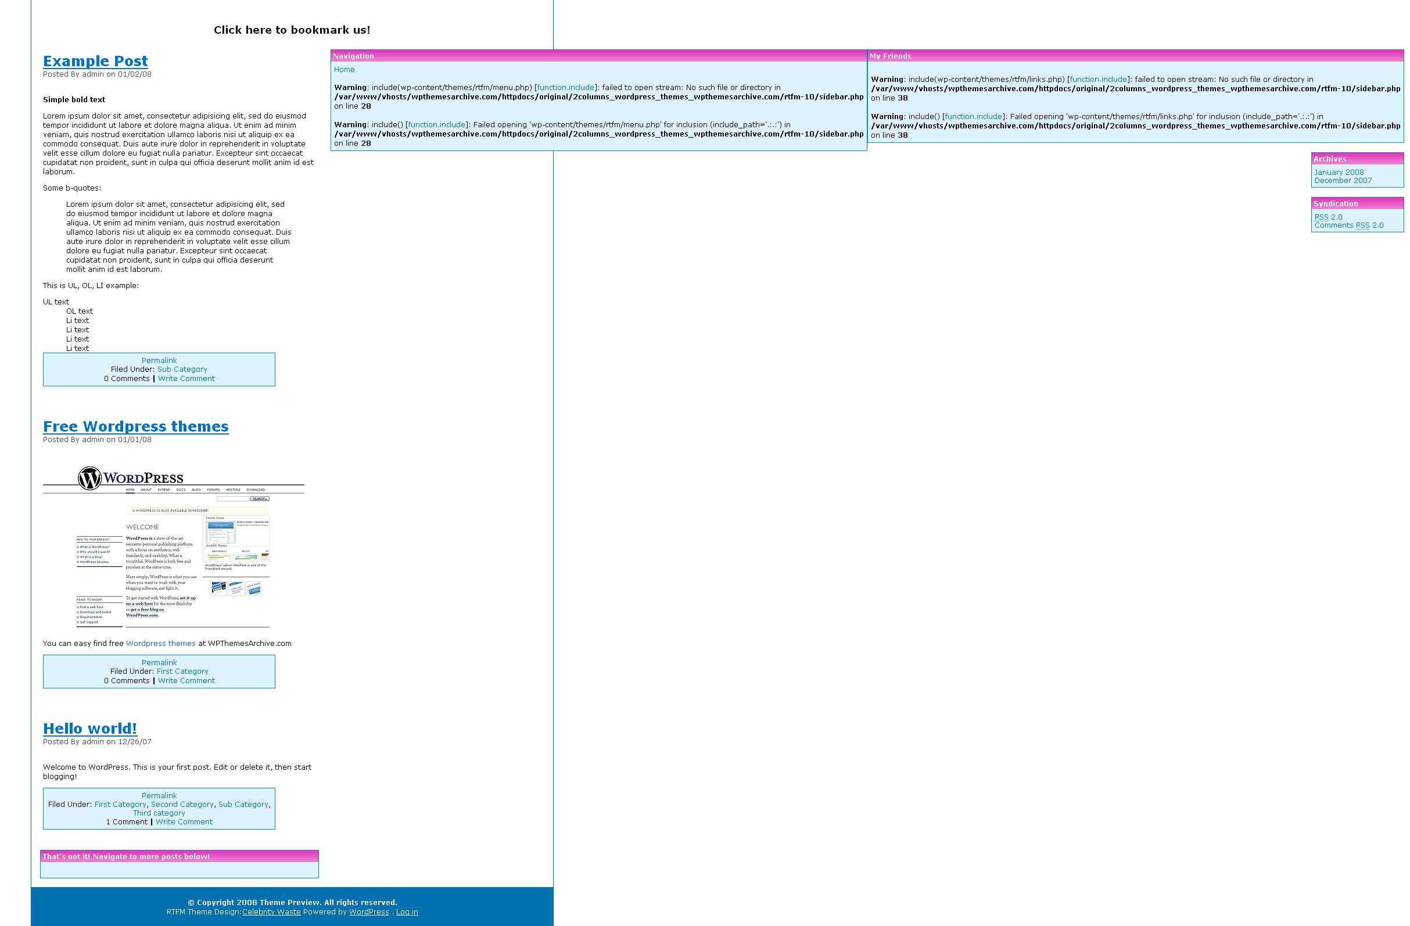Click the Third category link
Viewport: 1410px width, 926px height.
click(159, 813)
